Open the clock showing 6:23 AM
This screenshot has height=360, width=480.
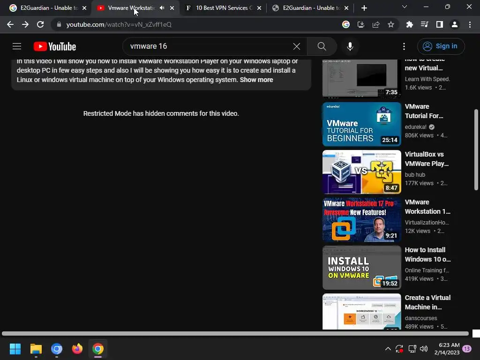coord(447,349)
